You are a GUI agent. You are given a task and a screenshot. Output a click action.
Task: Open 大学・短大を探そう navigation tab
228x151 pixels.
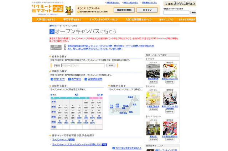coord(46,19)
